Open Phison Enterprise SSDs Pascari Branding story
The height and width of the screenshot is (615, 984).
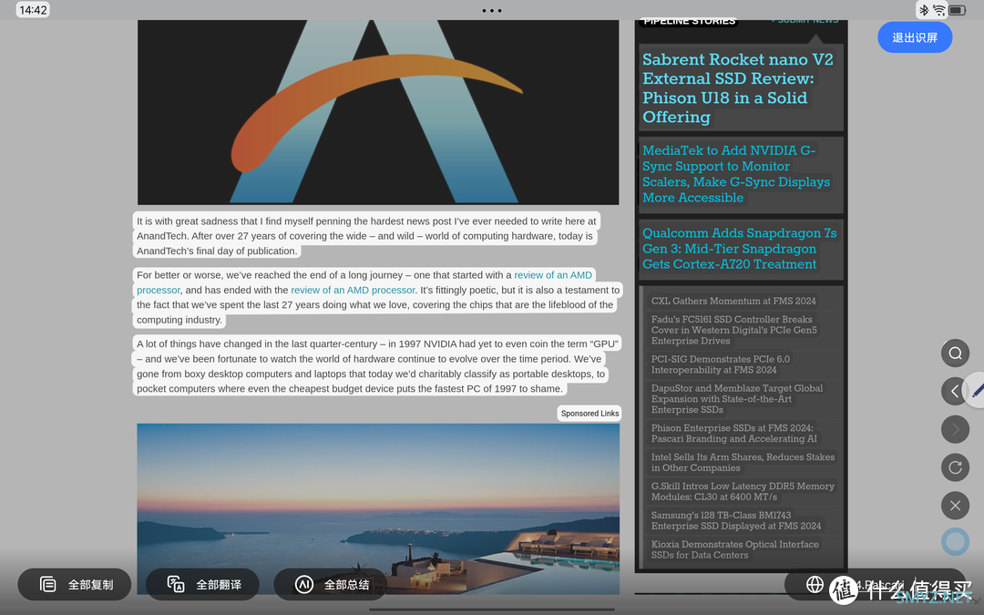734,434
